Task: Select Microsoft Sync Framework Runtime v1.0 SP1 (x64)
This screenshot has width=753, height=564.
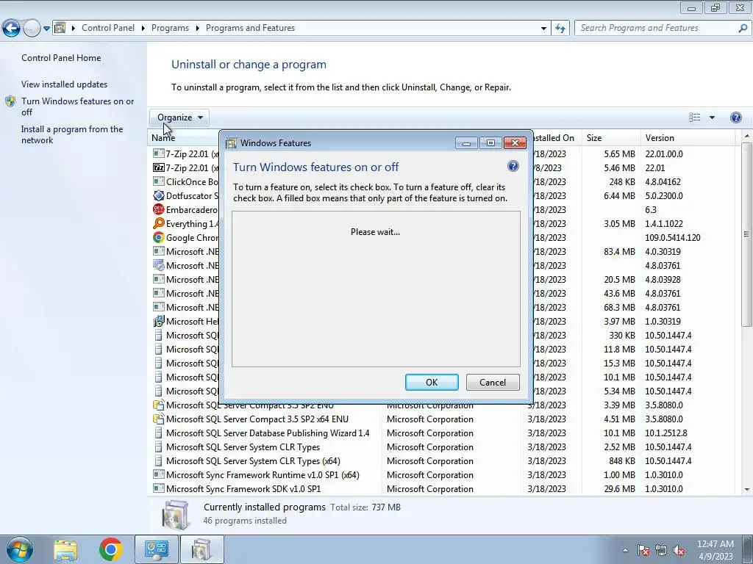Action: pyautogui.click(x=263, y=475)
